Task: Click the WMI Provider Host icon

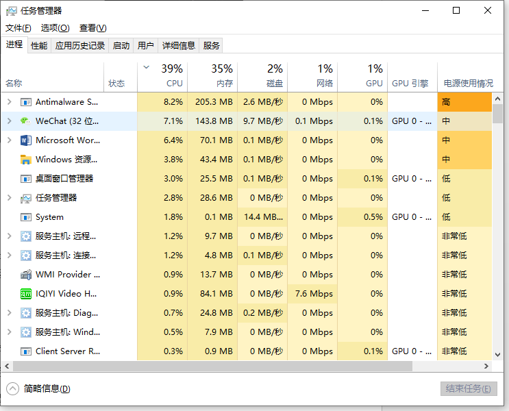Action: pyautogui.click(x=25, y=275)
